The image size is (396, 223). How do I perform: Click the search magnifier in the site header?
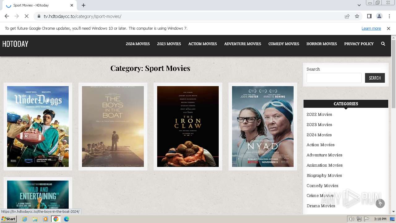point(383,44)
